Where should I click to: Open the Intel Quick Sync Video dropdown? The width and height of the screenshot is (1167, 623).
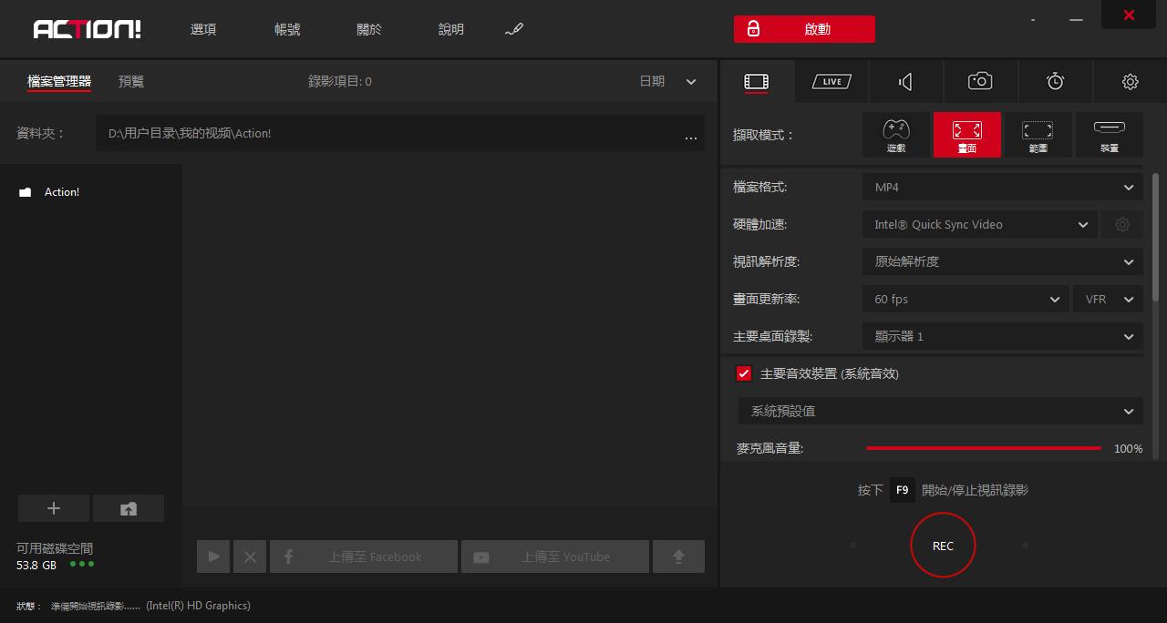(979, 224)
